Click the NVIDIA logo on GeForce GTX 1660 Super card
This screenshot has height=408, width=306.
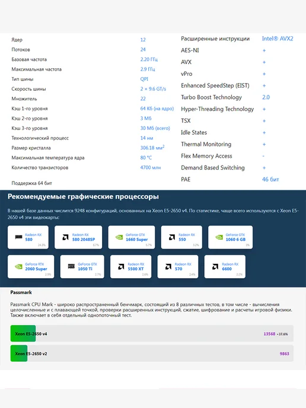119,237
